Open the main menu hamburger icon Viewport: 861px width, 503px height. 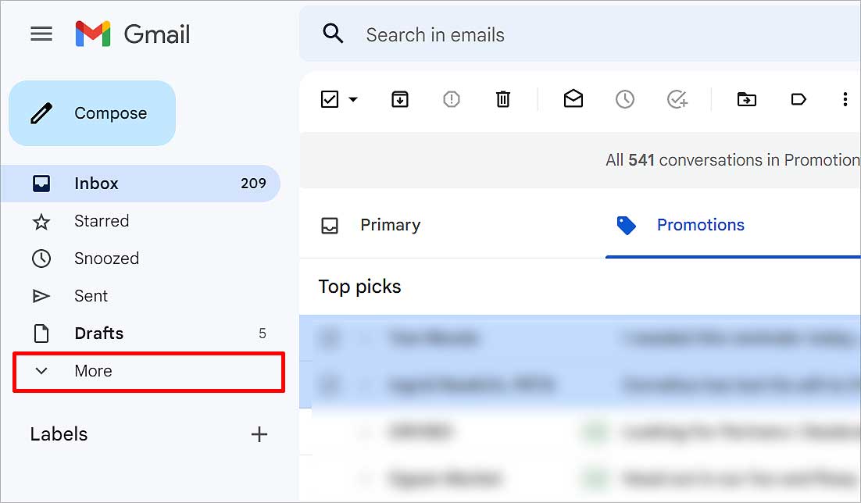[41, 34]
